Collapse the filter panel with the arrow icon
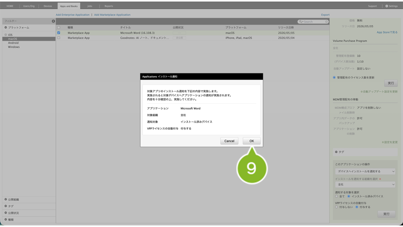The width and height of the screenshot is (403, 227). (53, 21)
